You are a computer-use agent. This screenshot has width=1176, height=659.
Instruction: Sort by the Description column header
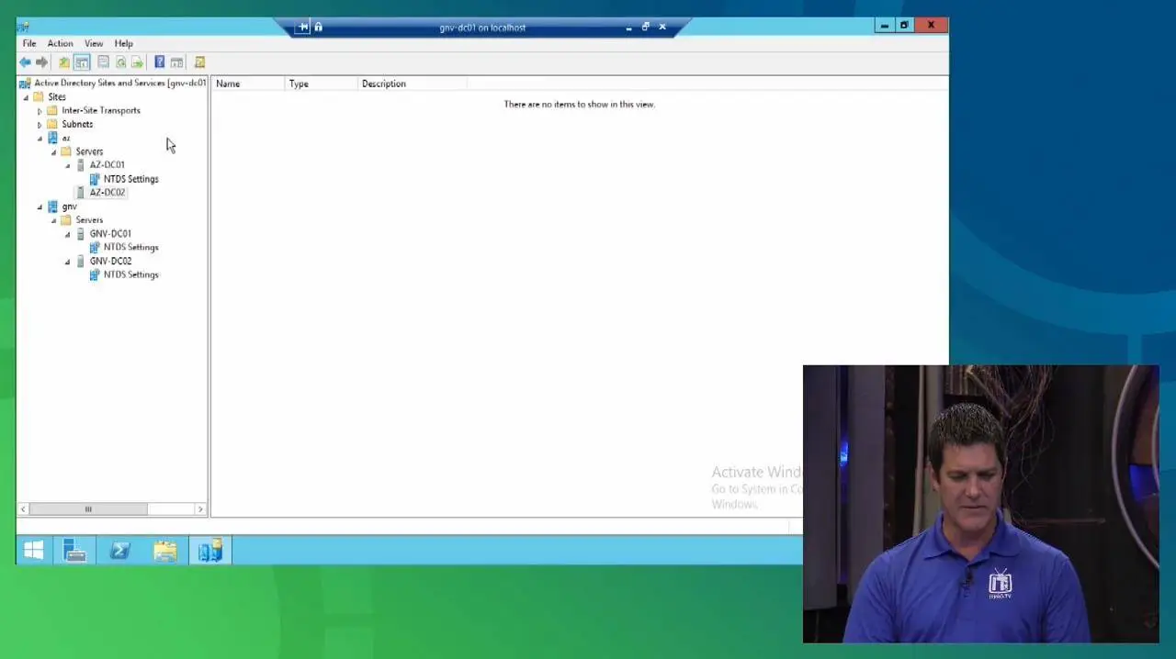[412, 84]
